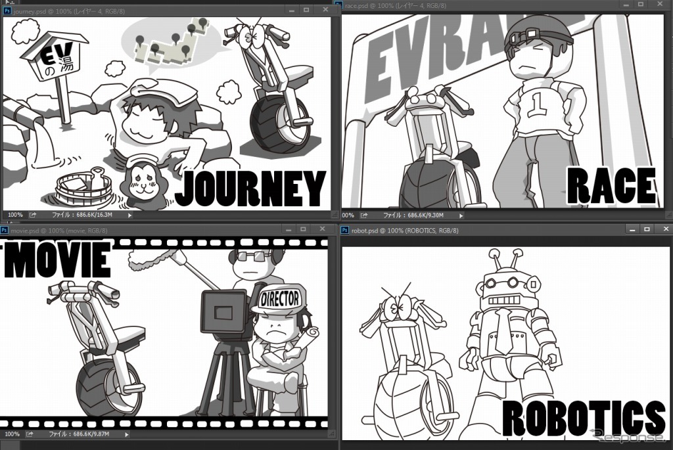Minimize the robot.psd document window
This screenshot has width=673, height=450.
632,229
